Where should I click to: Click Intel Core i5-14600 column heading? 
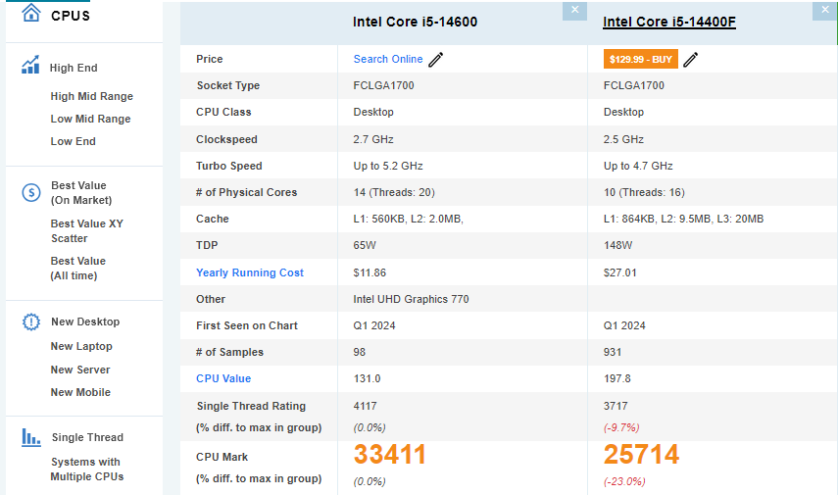coord(415,22)
